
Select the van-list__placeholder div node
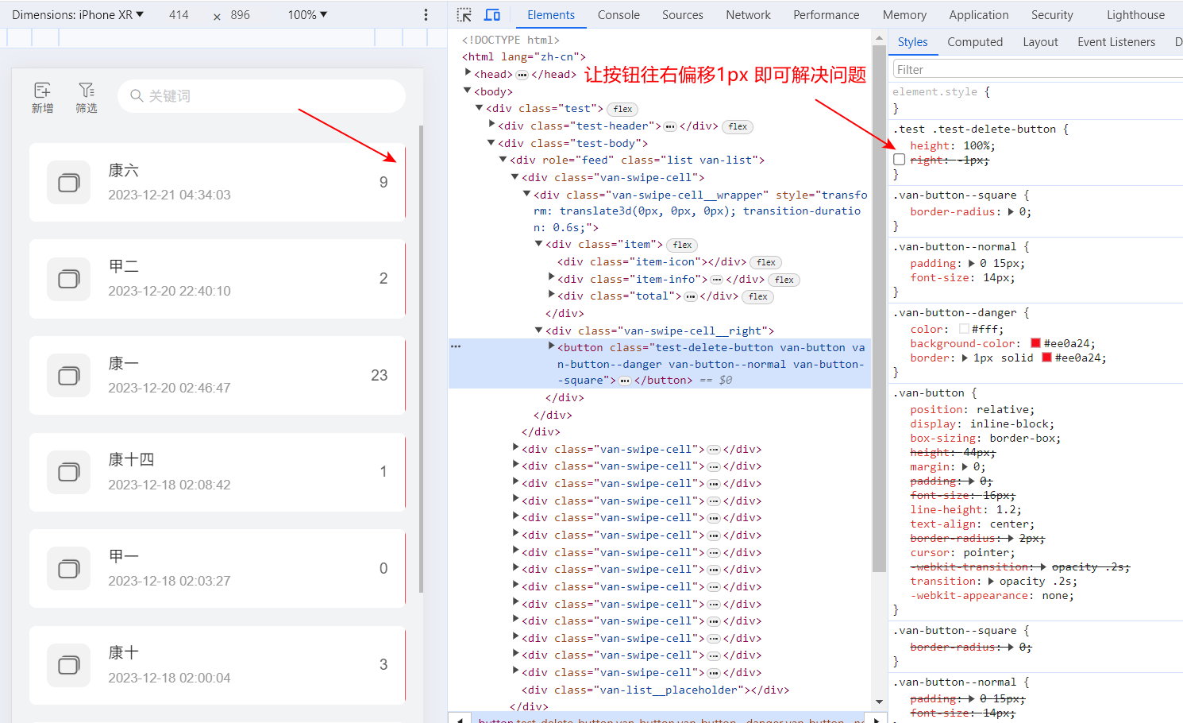point(655,690)
